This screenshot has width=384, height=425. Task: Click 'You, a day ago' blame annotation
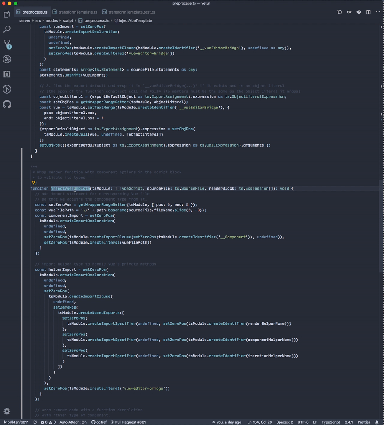pos(226,422)
